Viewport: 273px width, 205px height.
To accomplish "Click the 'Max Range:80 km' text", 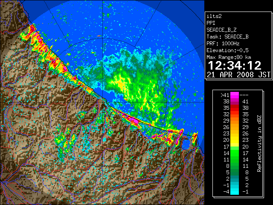I will tap(229, 57).
